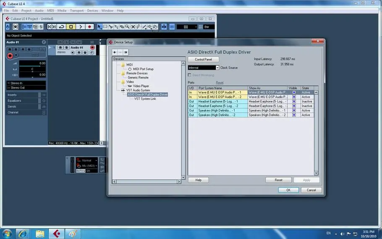Open the Transport menu
The width and height of the screenshot is (382, 239).
pos(76,11)
